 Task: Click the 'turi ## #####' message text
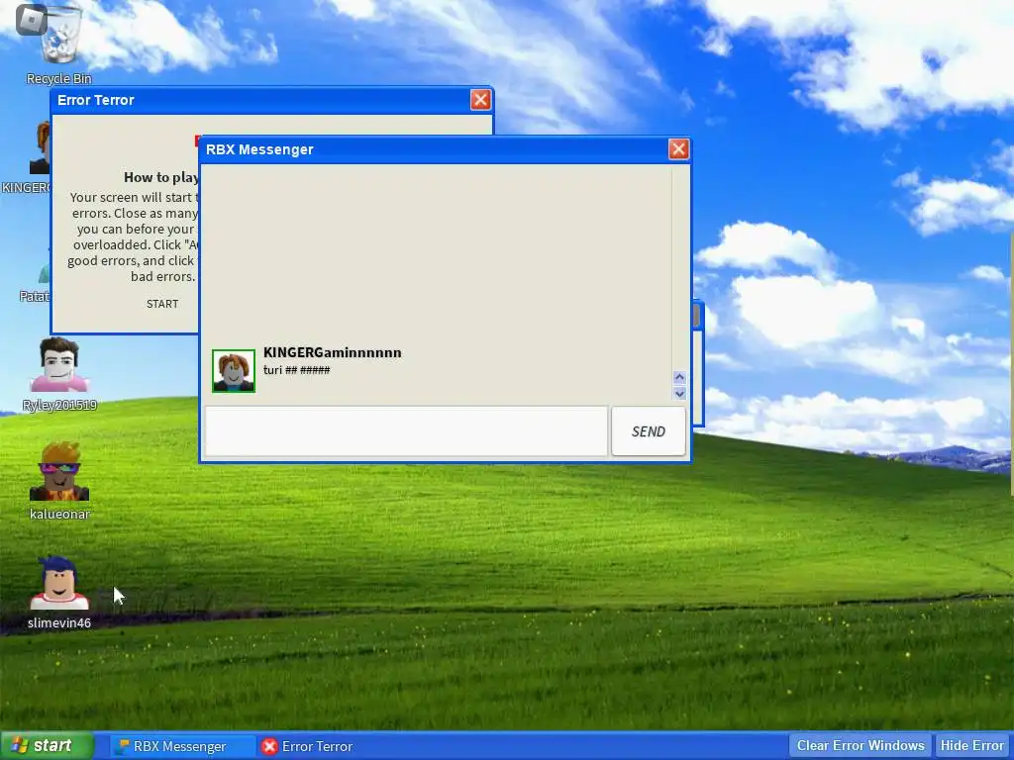click(297, 370)
